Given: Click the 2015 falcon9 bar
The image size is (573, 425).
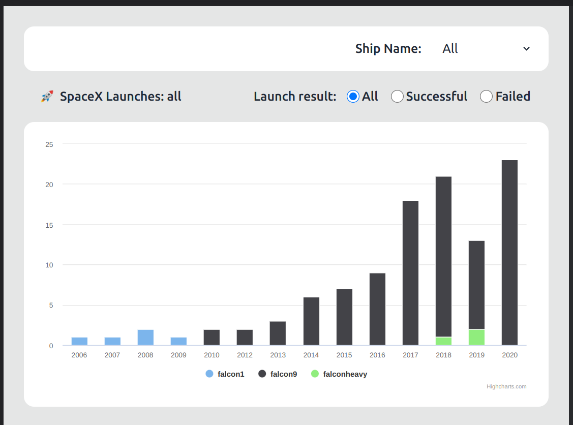Looking at the screenshot, I should (344, 317).
